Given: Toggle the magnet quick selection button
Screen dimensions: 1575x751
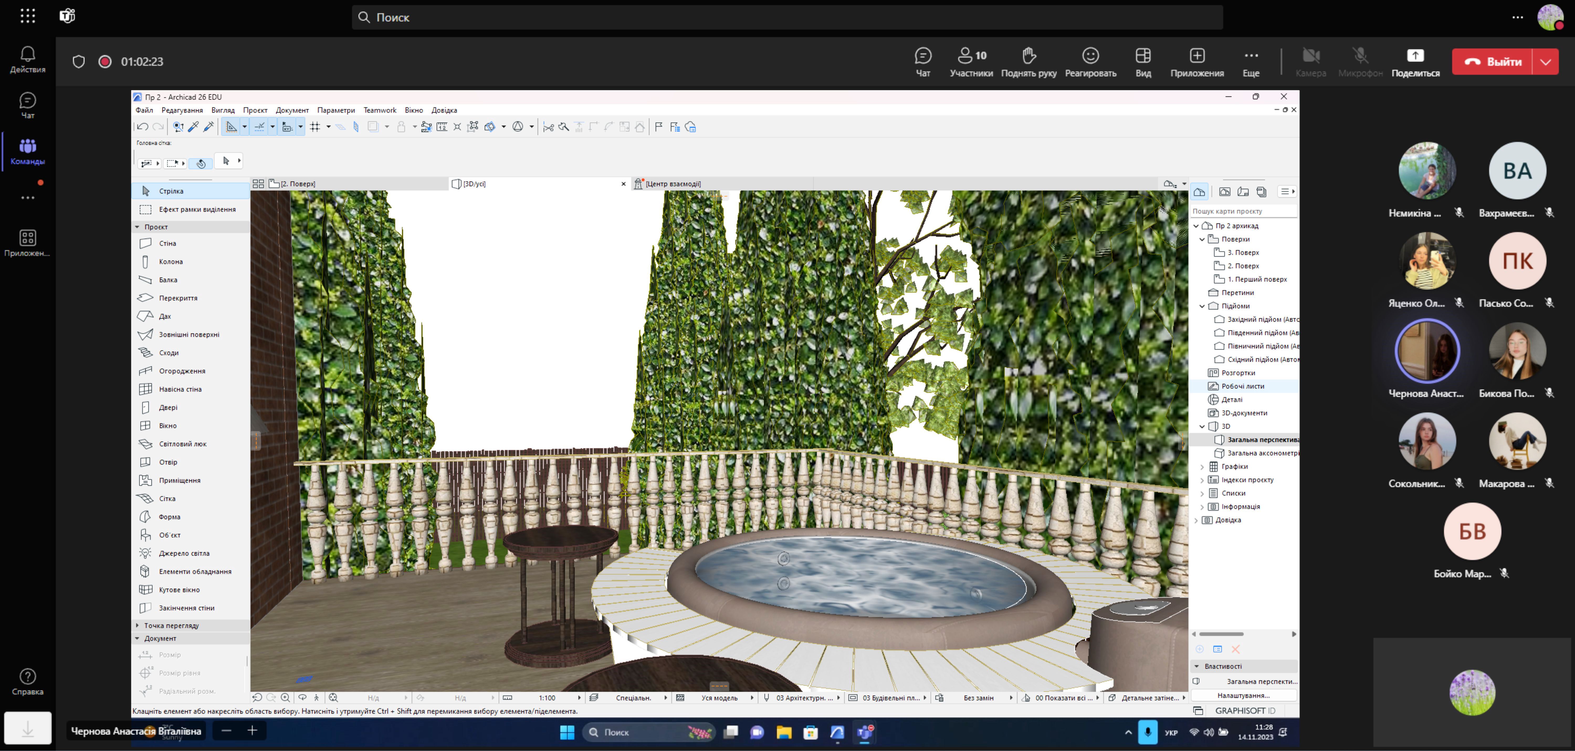Looking at the screenshot, I should 201,163.
